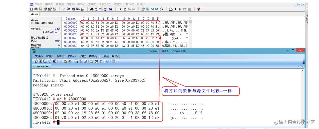Viewport: 319px width, 129px height.
Task: Click SecureCRT Quick Connect icon
Action: coord(40,61)
